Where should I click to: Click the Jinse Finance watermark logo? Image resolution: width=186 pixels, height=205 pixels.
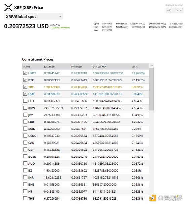(x=166, y=198)
